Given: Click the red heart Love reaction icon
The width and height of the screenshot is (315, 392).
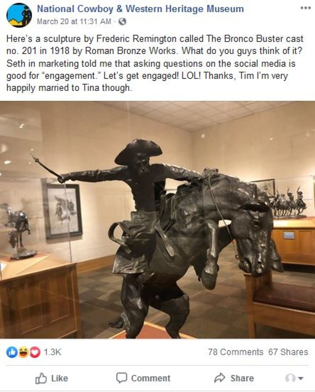Looking at the screenshot, I should (x=35, y=352).
